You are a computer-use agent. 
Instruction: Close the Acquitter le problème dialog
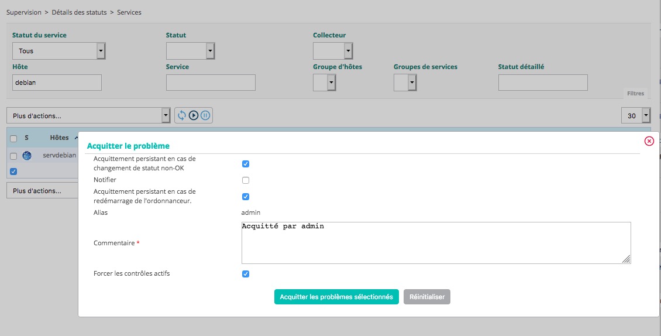click(649, 141)
